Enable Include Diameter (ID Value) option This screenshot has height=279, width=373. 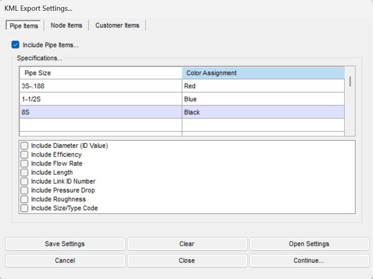[x=24, y=146]
